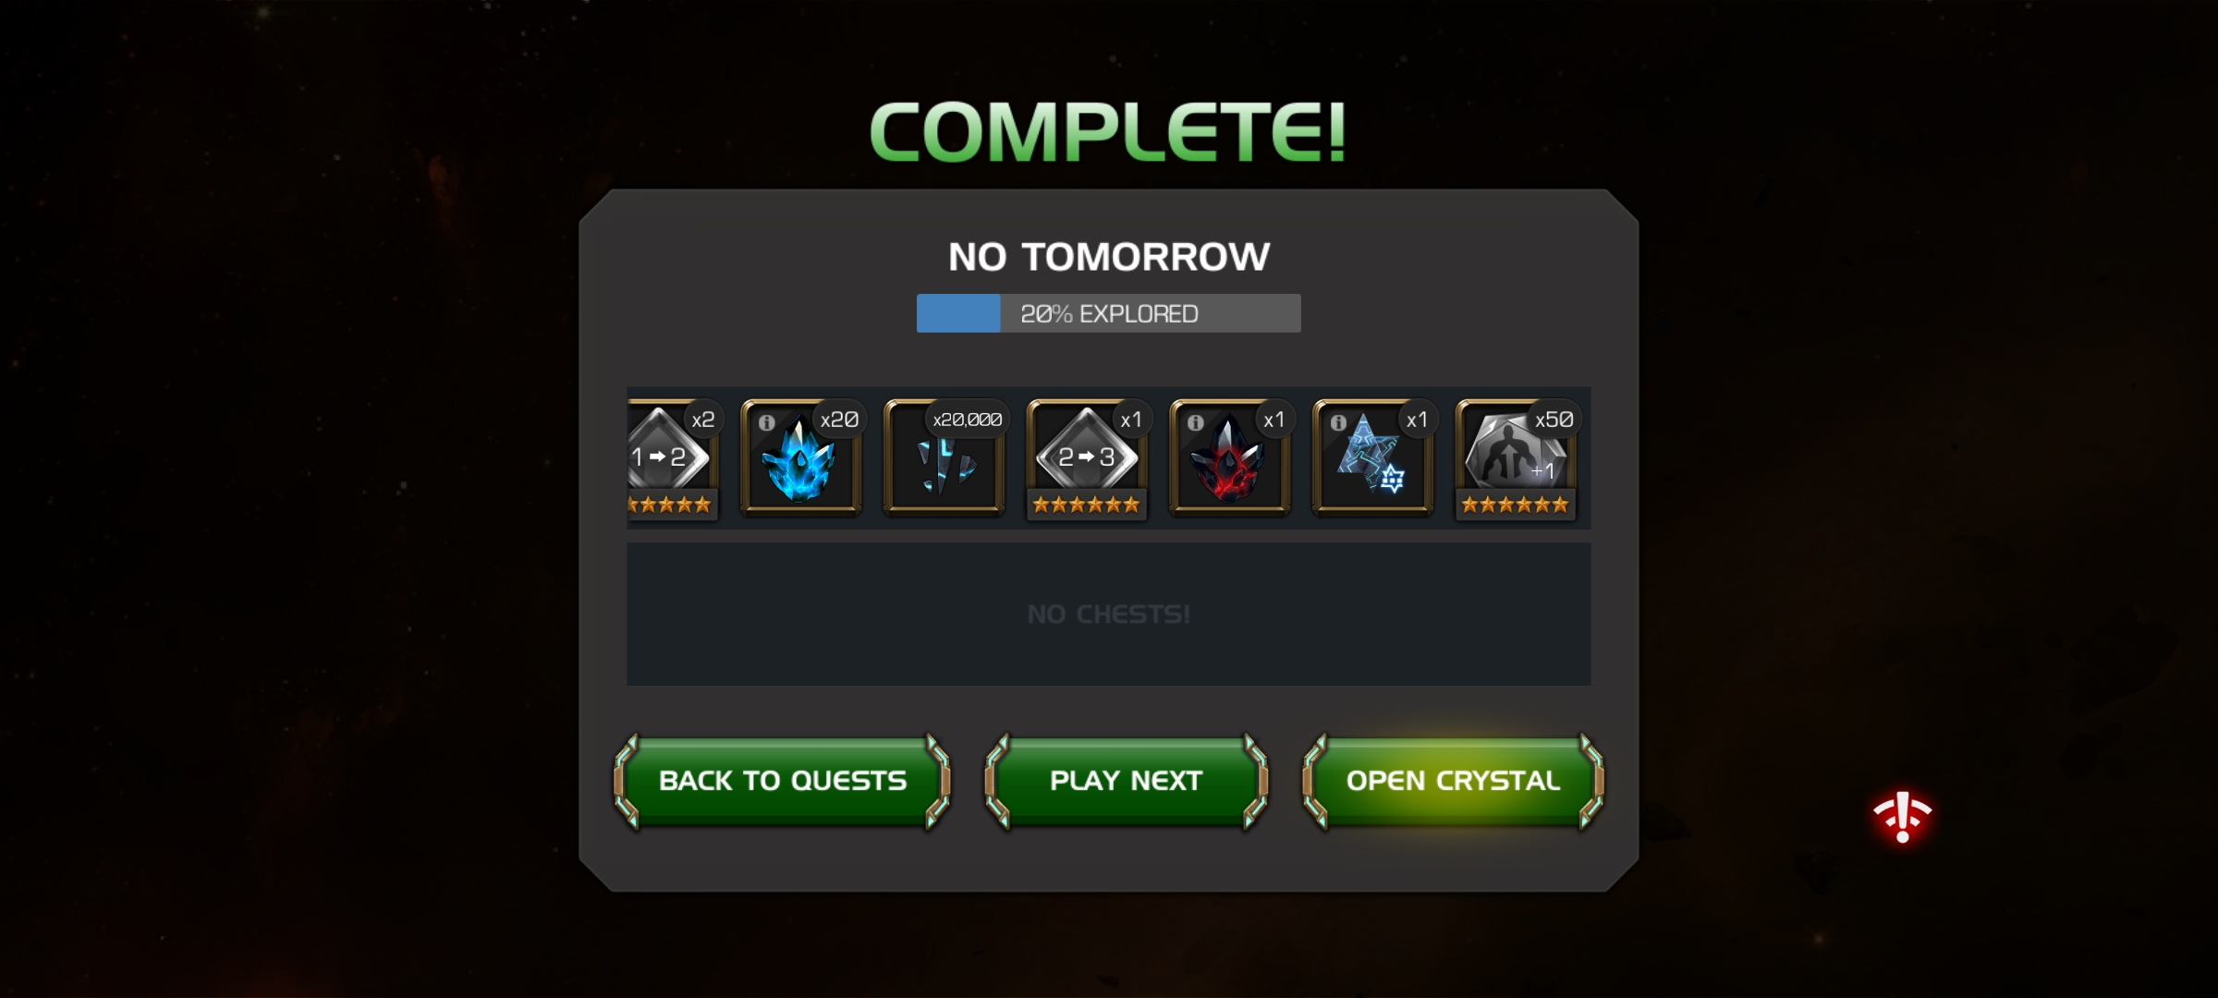Start the next quest with Play Next

[1126, 781]
